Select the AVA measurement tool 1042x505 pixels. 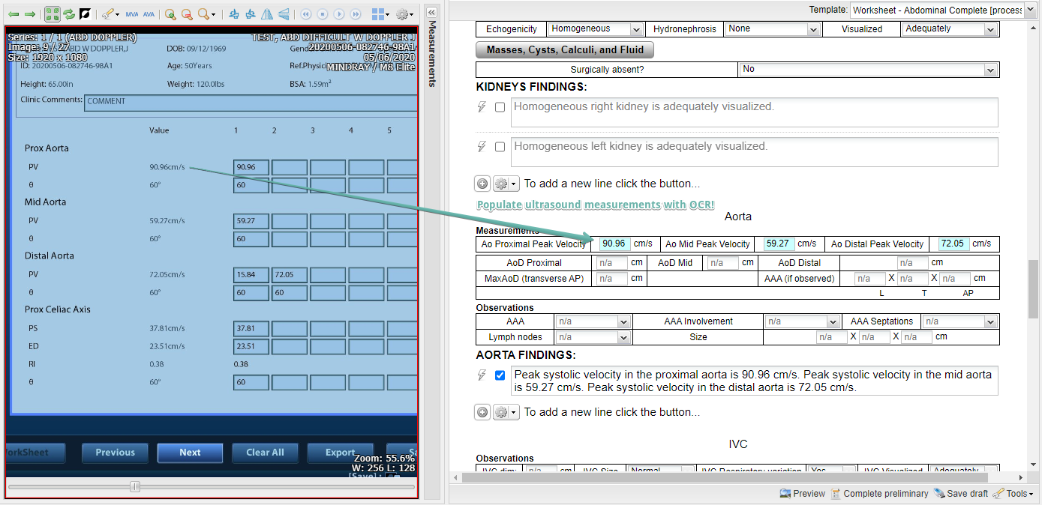149,14
